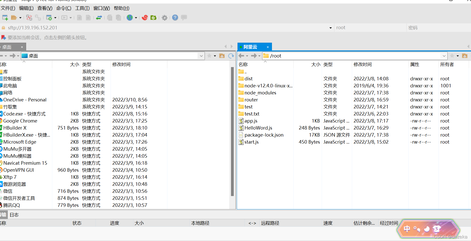This screenshot has width=471, height=241.
Task: Click the Open Session folder icon
Action: click(x=14, y=18)
